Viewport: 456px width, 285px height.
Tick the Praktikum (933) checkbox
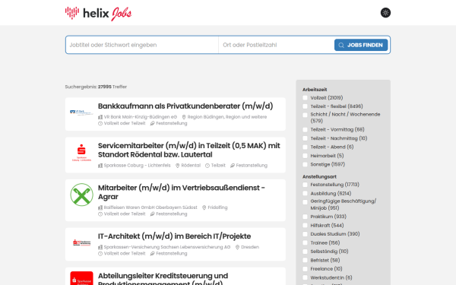305,217
